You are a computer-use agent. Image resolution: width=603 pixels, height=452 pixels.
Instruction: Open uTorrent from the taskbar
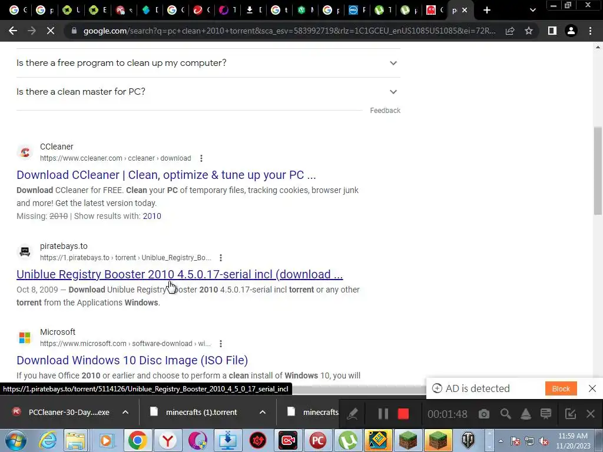(347, 440)
